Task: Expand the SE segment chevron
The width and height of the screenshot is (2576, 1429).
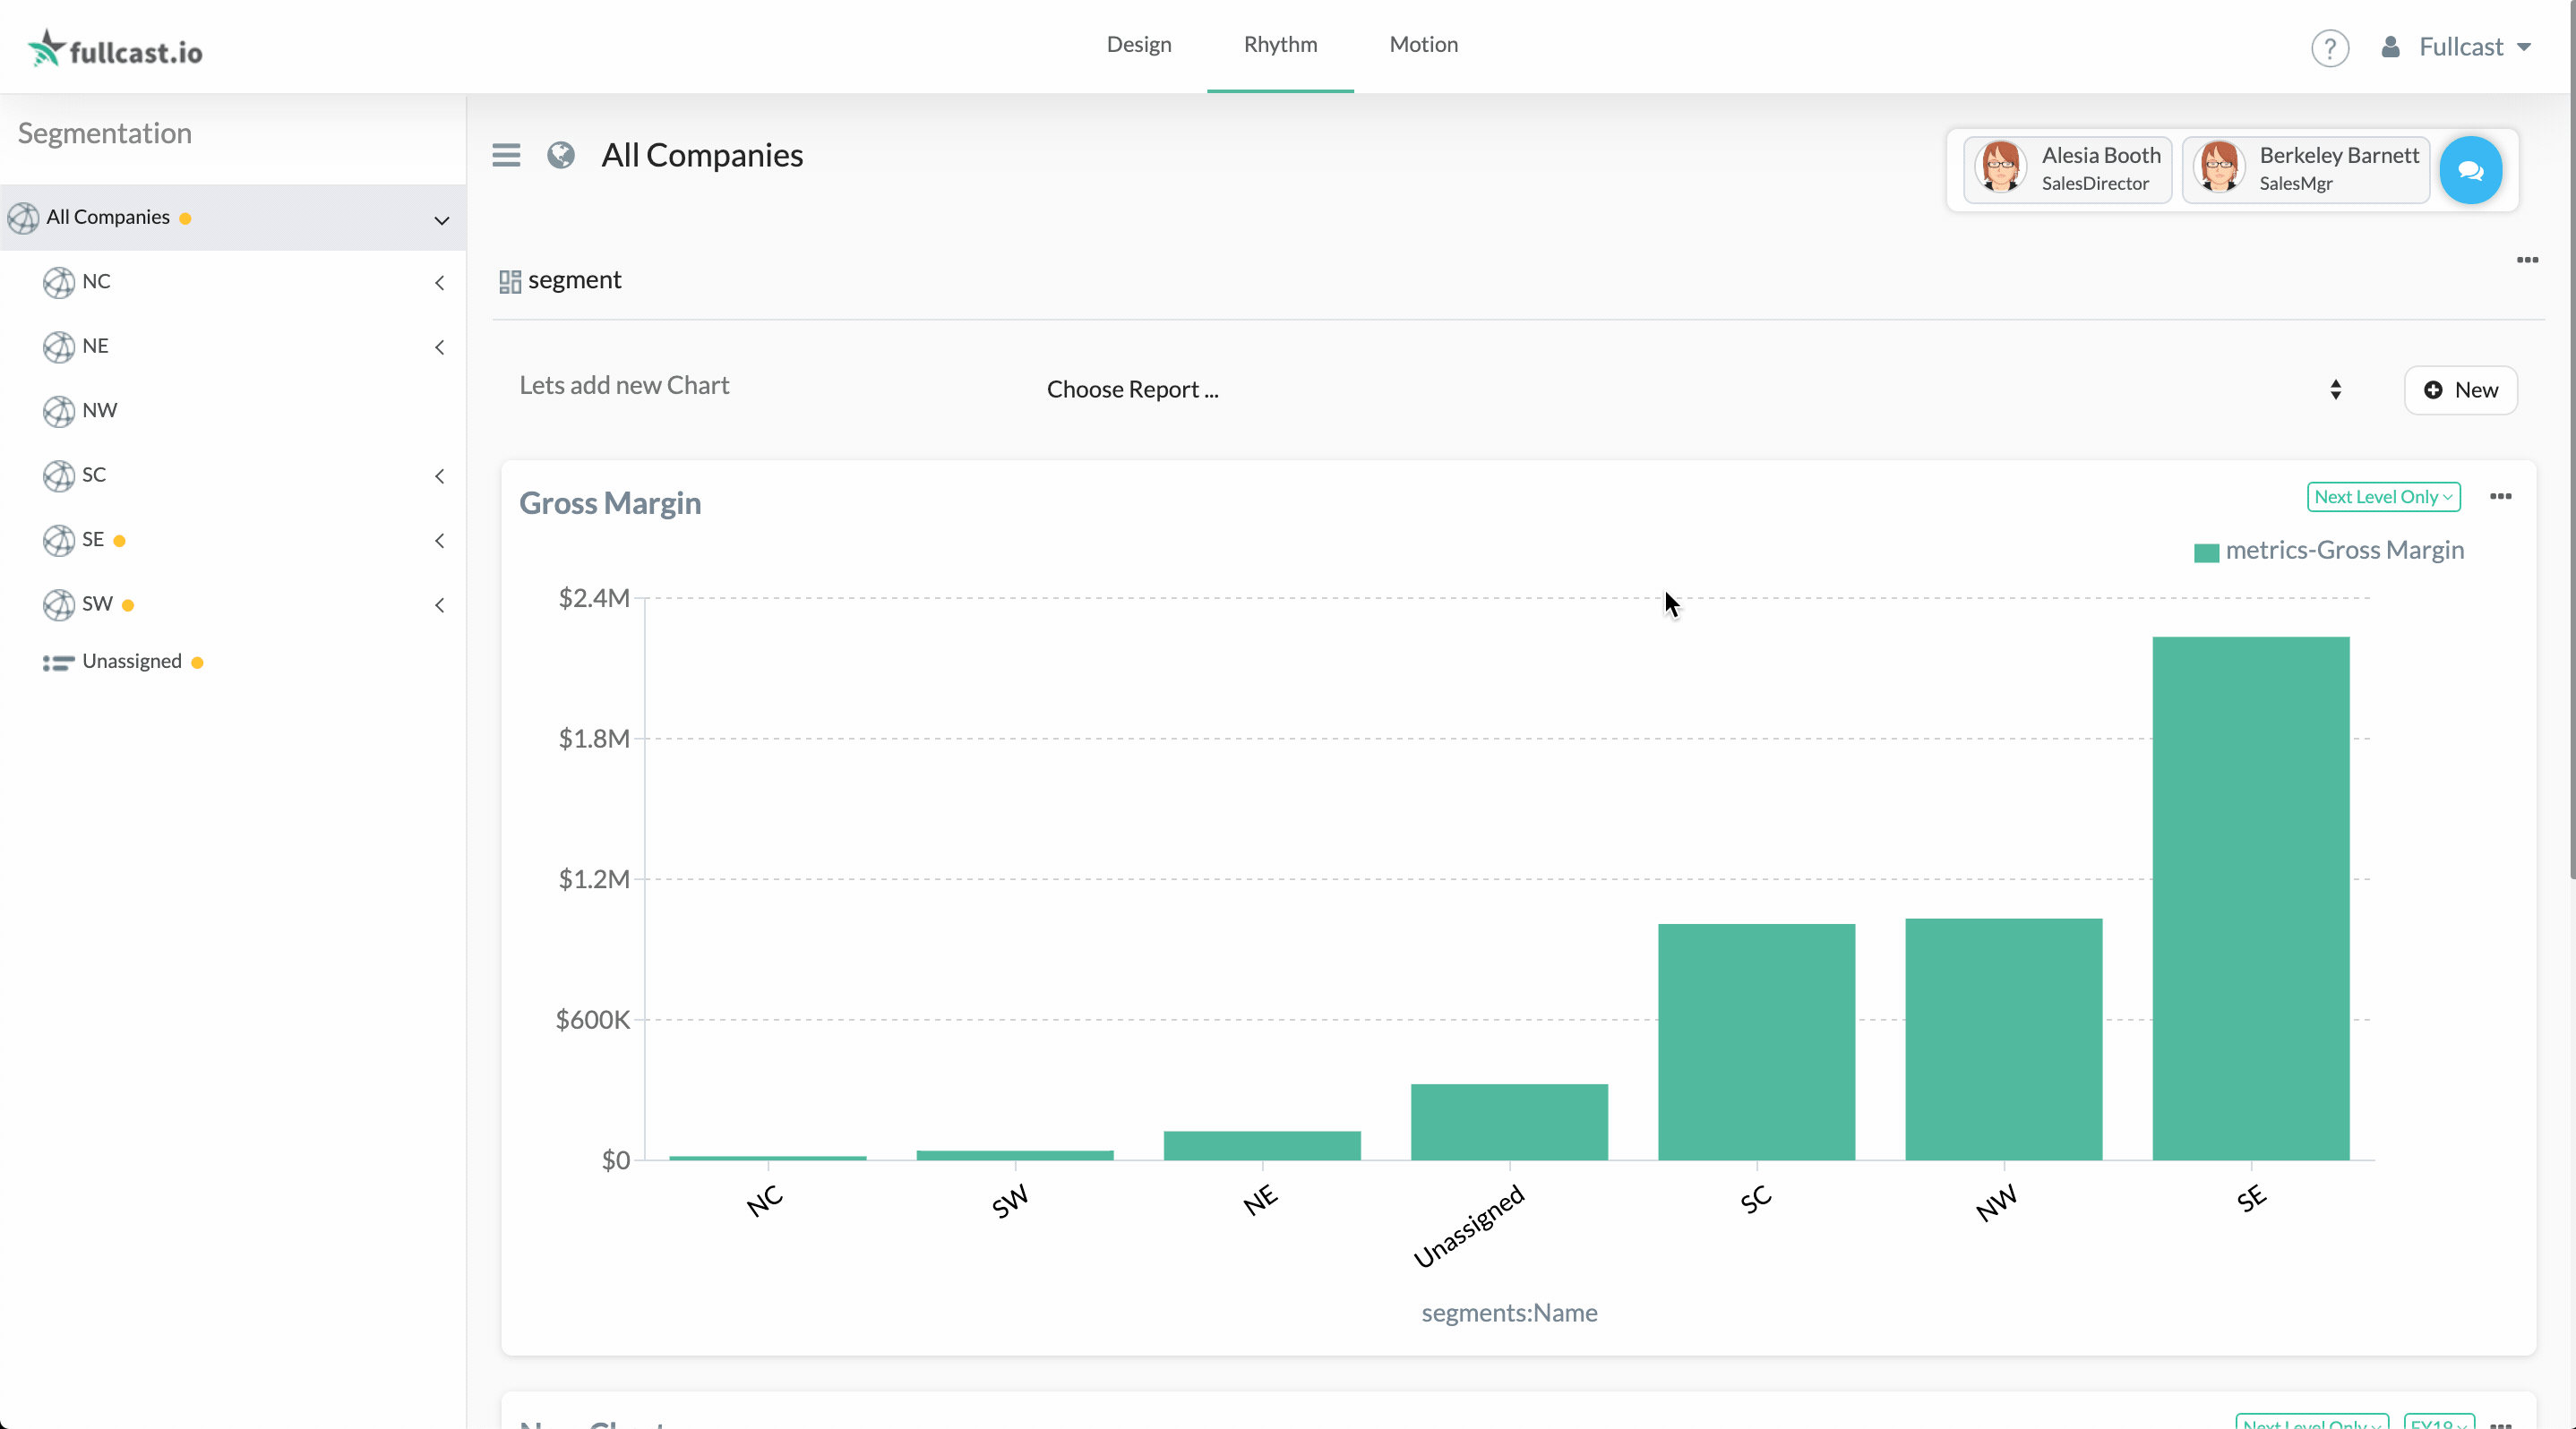Action: click(440, 542)
